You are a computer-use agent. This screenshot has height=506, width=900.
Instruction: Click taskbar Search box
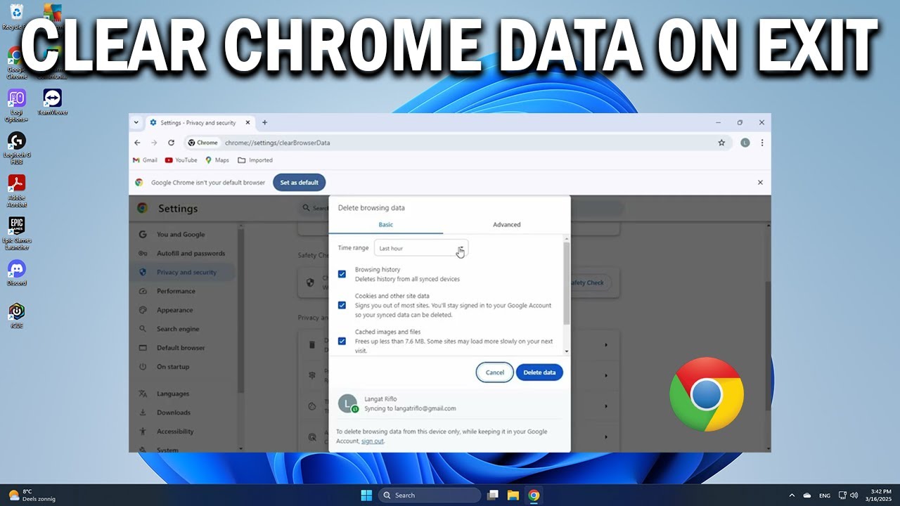pos(430,495)
